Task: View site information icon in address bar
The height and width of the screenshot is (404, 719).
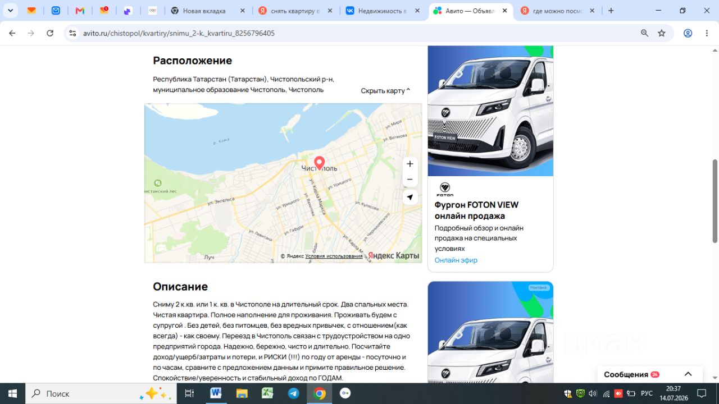Action: pos(72,33)
